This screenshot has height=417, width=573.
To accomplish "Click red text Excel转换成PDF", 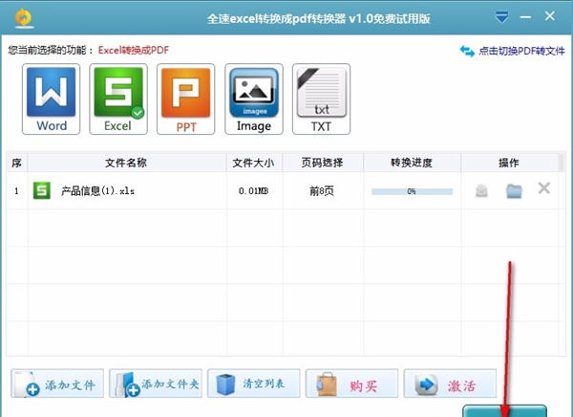I will pos(134,50).
